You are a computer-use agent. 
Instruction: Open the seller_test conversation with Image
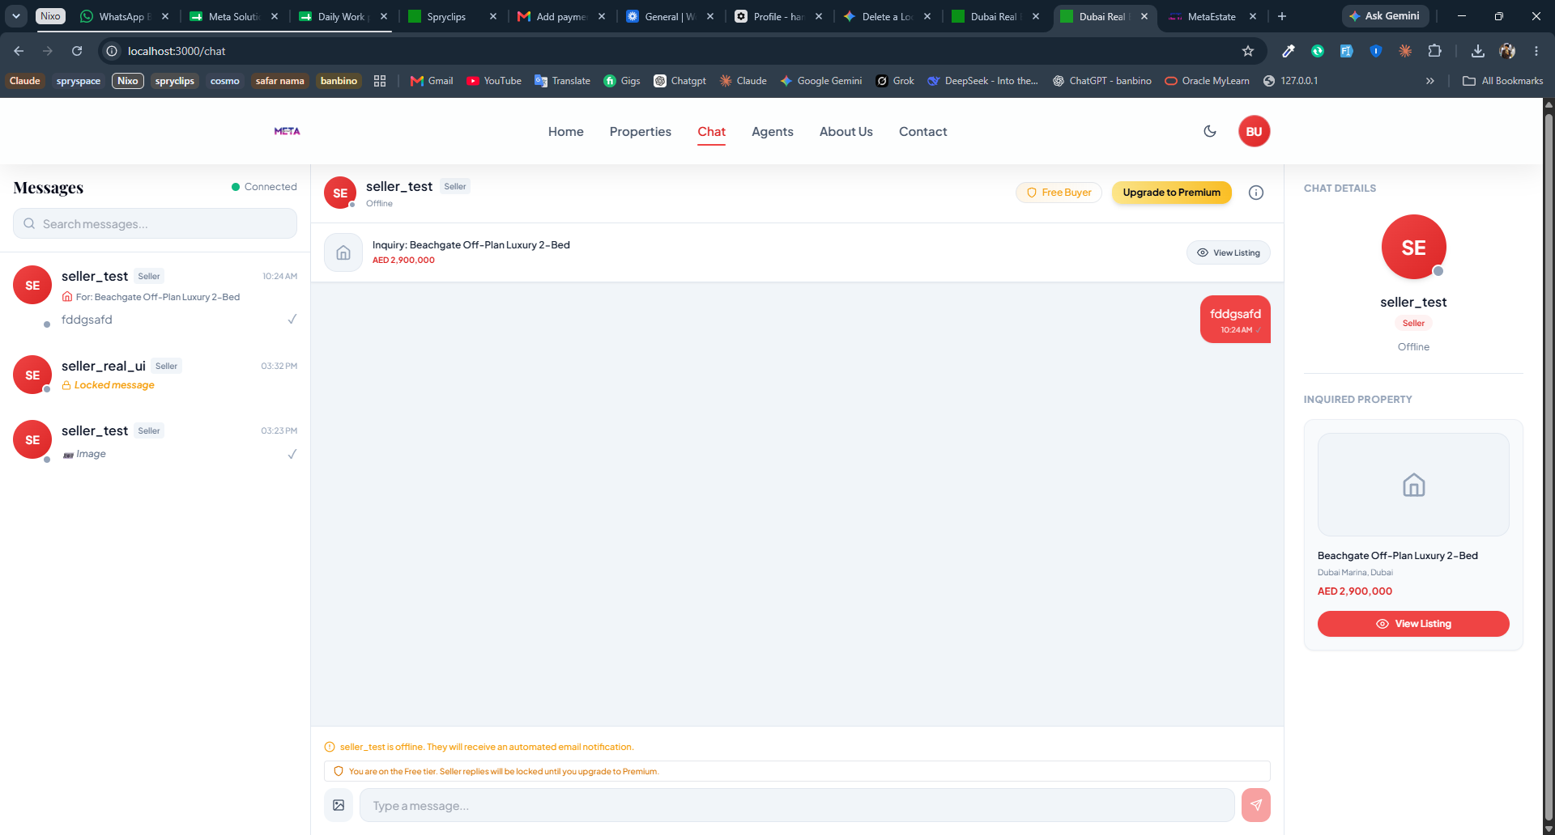click(155, 441)
